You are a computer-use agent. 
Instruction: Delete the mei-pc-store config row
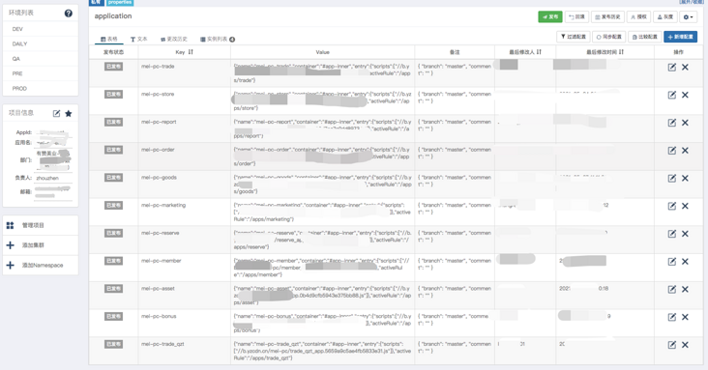click(x=685, y=95)
